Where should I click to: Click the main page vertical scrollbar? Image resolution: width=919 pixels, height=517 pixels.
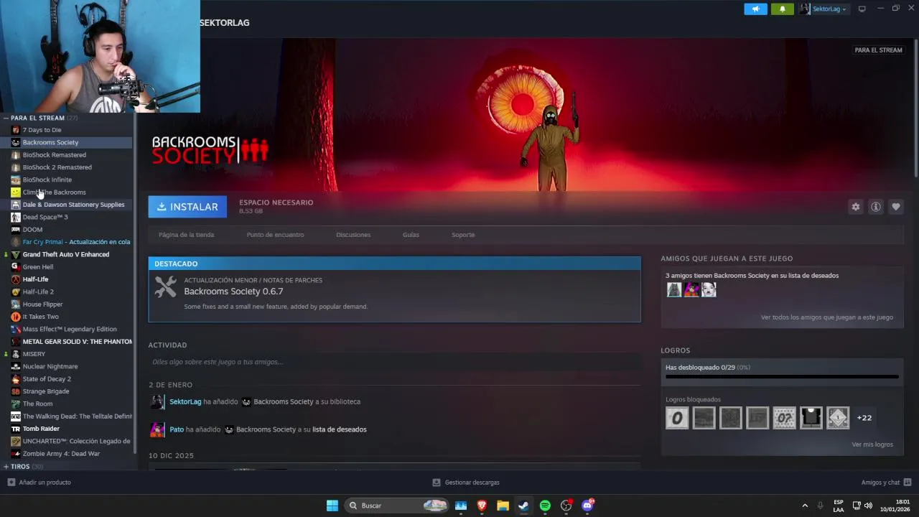916,108
